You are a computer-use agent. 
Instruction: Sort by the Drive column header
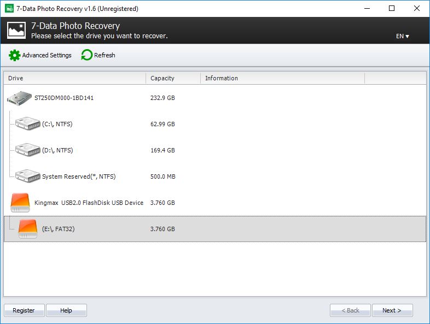74,78
